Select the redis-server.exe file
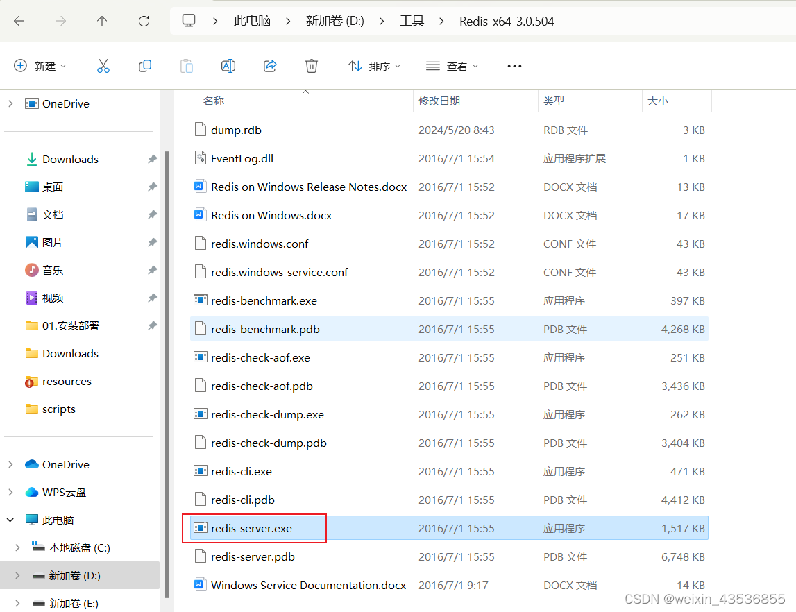This screenshot has height=612, width=796. [x=449, y=528]
